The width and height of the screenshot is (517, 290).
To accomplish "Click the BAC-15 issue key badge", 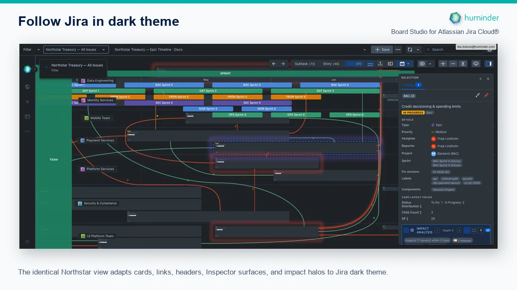I will 408,96.
